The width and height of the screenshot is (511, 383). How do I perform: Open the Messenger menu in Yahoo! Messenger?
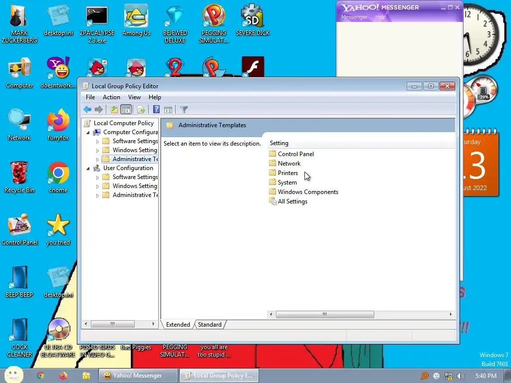pyautogui.click(x=354, y=17)
